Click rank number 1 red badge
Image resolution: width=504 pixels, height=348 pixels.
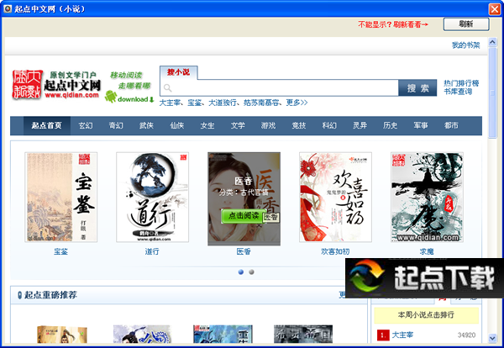click(383, 335)
